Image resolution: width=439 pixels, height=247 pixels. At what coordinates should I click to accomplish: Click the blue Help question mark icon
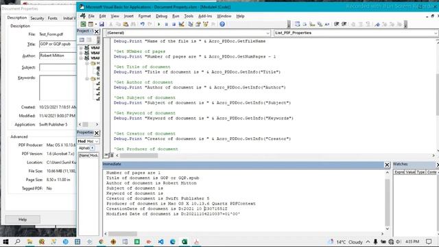point(222,25)
